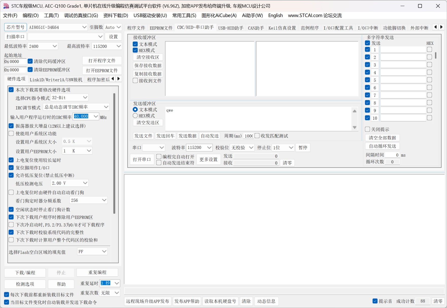
Task: Enable 使能用户系统区功能 checkbox
Action: tap(11, 133)
